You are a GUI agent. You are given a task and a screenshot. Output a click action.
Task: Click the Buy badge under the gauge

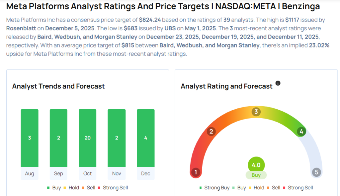[256, 175]
